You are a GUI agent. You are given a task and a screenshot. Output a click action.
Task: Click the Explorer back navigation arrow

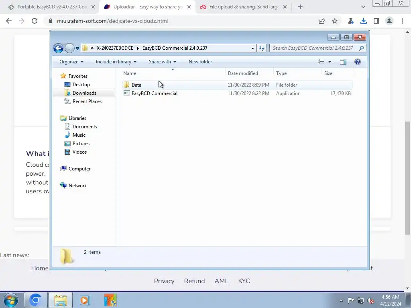(58, 48)
